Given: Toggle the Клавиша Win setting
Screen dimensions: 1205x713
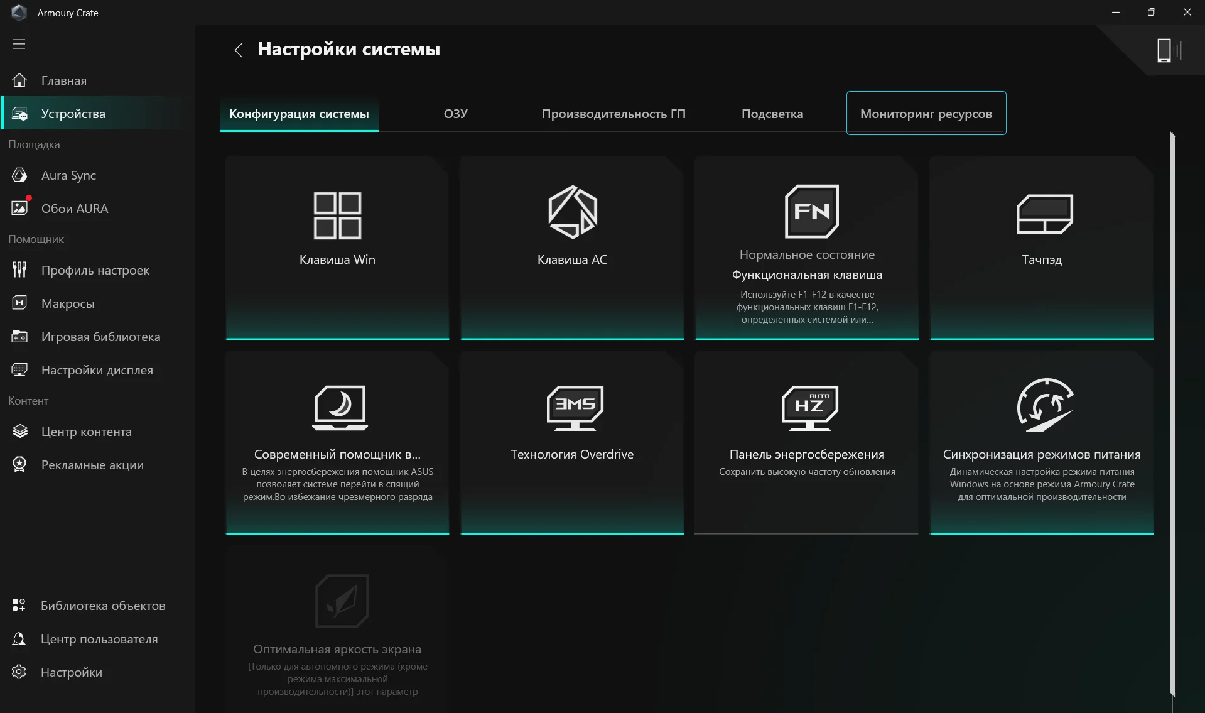Looking at the screenshot, I should click(x=337, y=248).
